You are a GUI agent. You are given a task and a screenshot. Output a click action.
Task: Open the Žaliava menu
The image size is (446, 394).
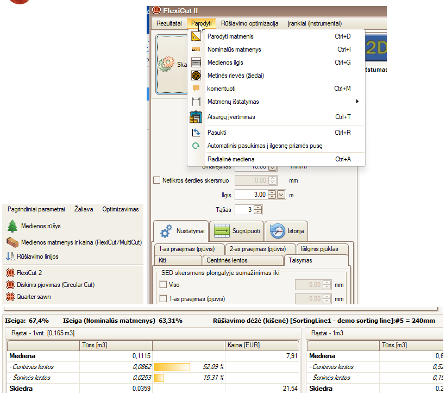84,209
